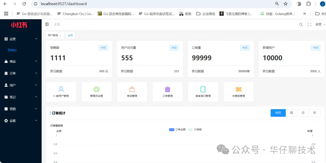Image resolution: width=326 pixels, height=163 pixels.
Task: Open the 控制台 submenu item
Action: 12,50
